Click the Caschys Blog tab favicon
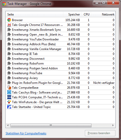 [x=9, y=92]
